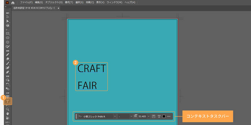Expand the toolbar with double-arrow
The width and height of the screenshot is (251, 125).
click(6, 7)
